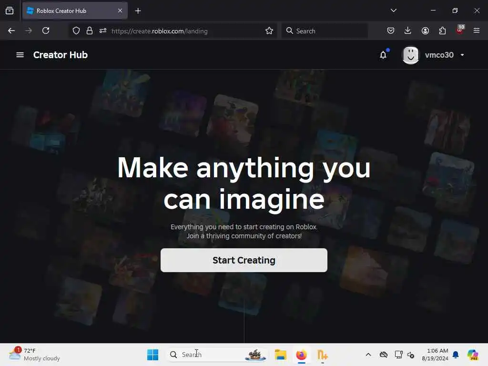
Task: Open the clock showing 1:06 AM
Action: [x=435, y=355]
